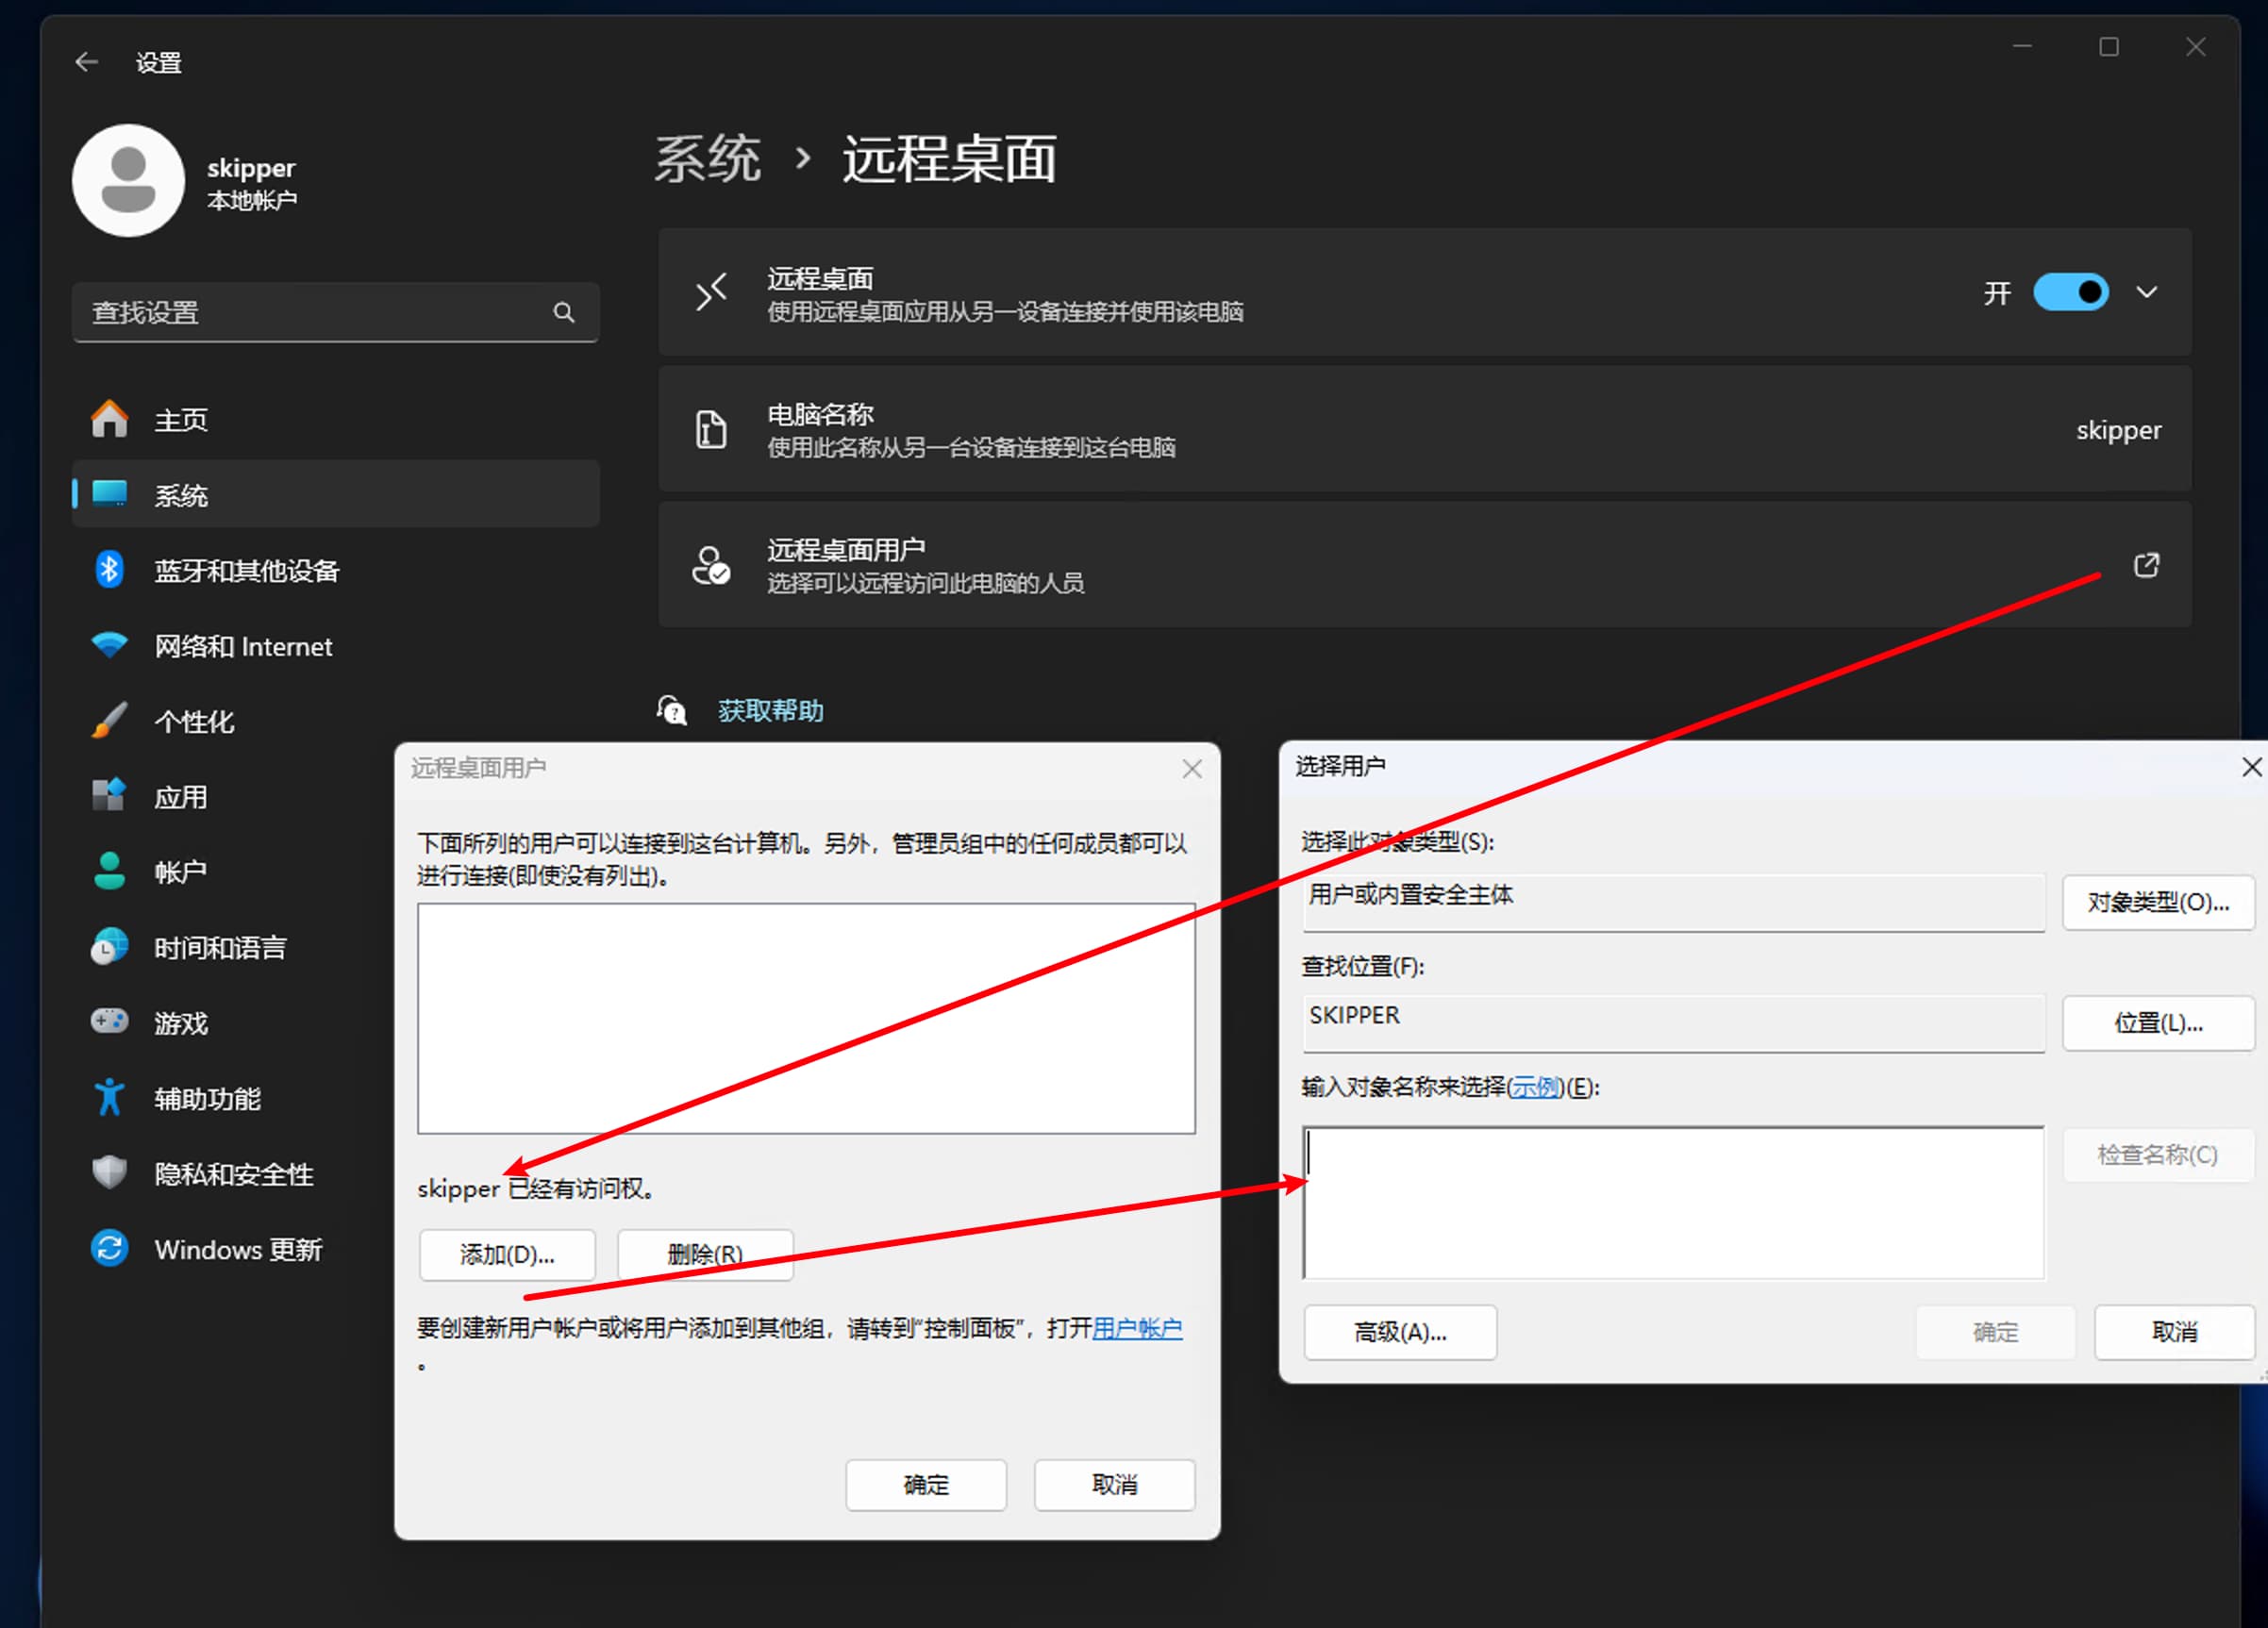
Task: Open 帐户 settings in the sidebar
Action: (x=181, y=872)
